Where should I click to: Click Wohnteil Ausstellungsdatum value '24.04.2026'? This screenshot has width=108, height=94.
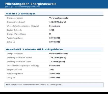(x=55, y=38)
